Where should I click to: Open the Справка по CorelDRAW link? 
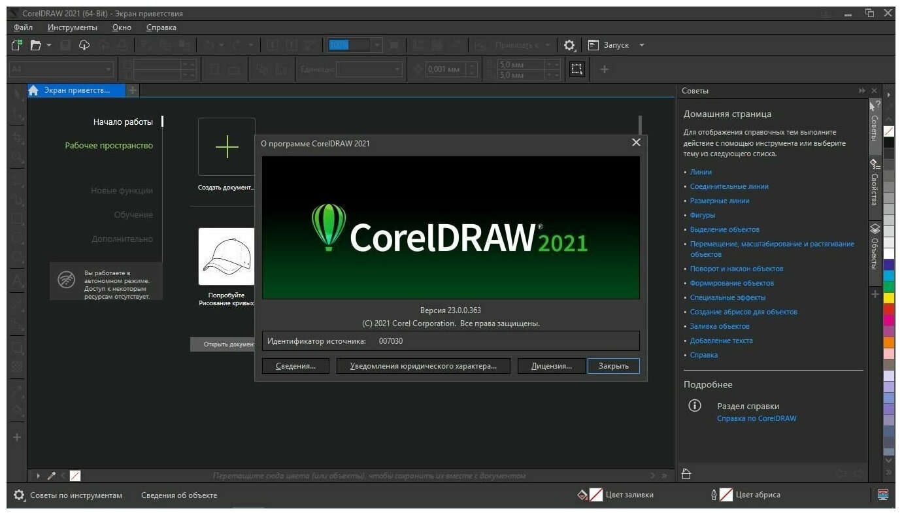(x=757, y=418)
